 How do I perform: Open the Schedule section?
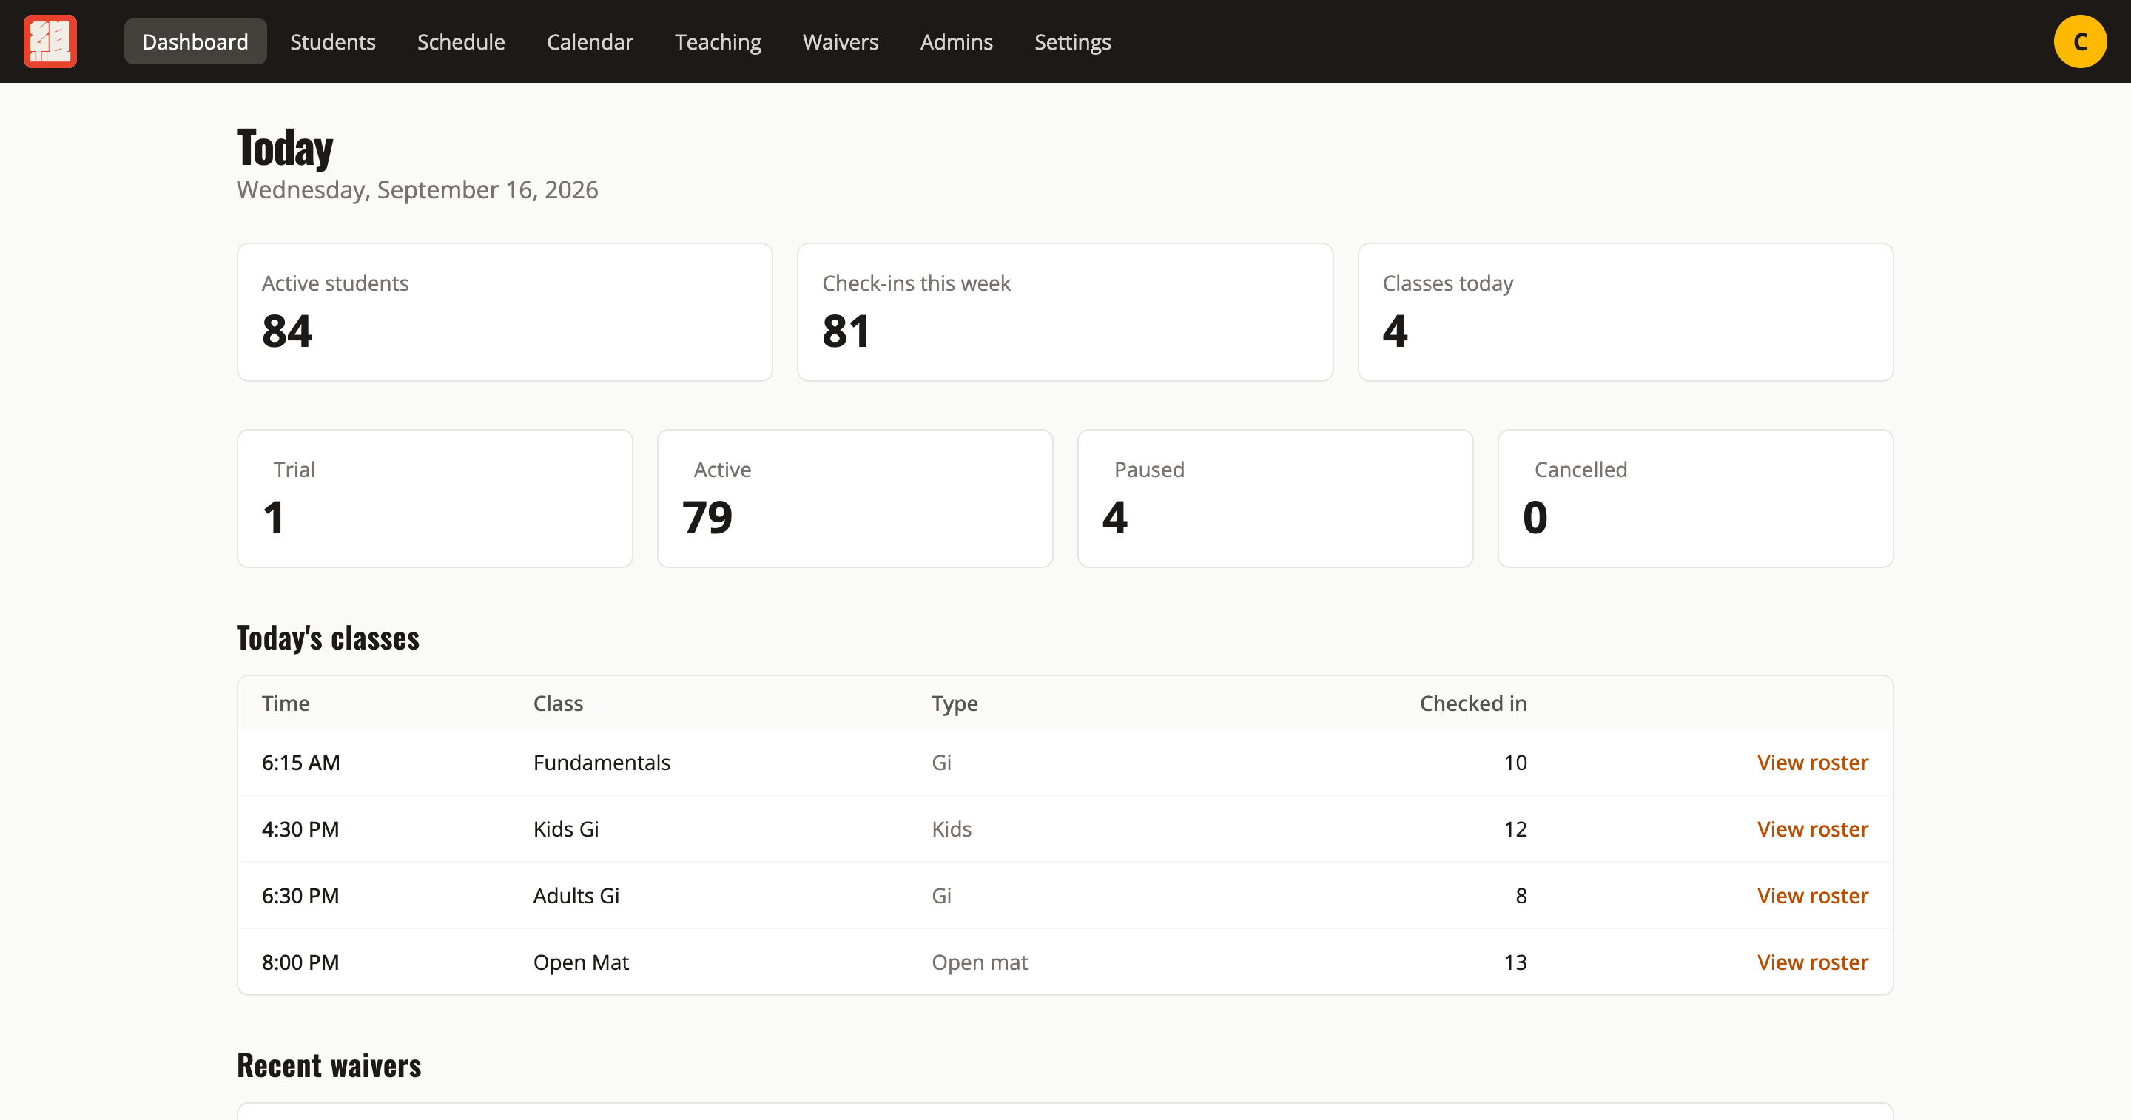tap(461, 41)
